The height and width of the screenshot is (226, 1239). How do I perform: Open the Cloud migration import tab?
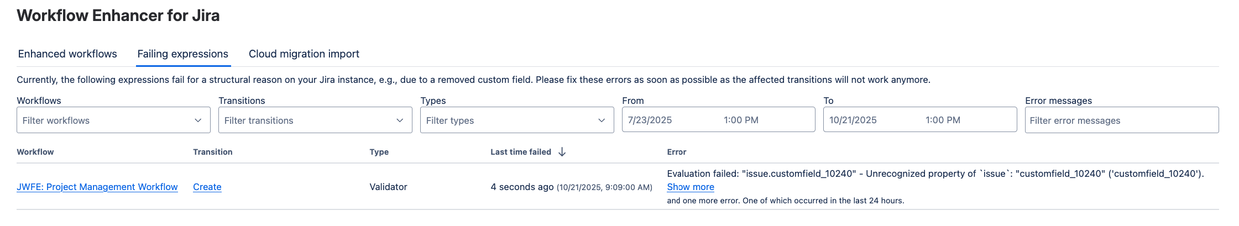[x=304, y=54]
